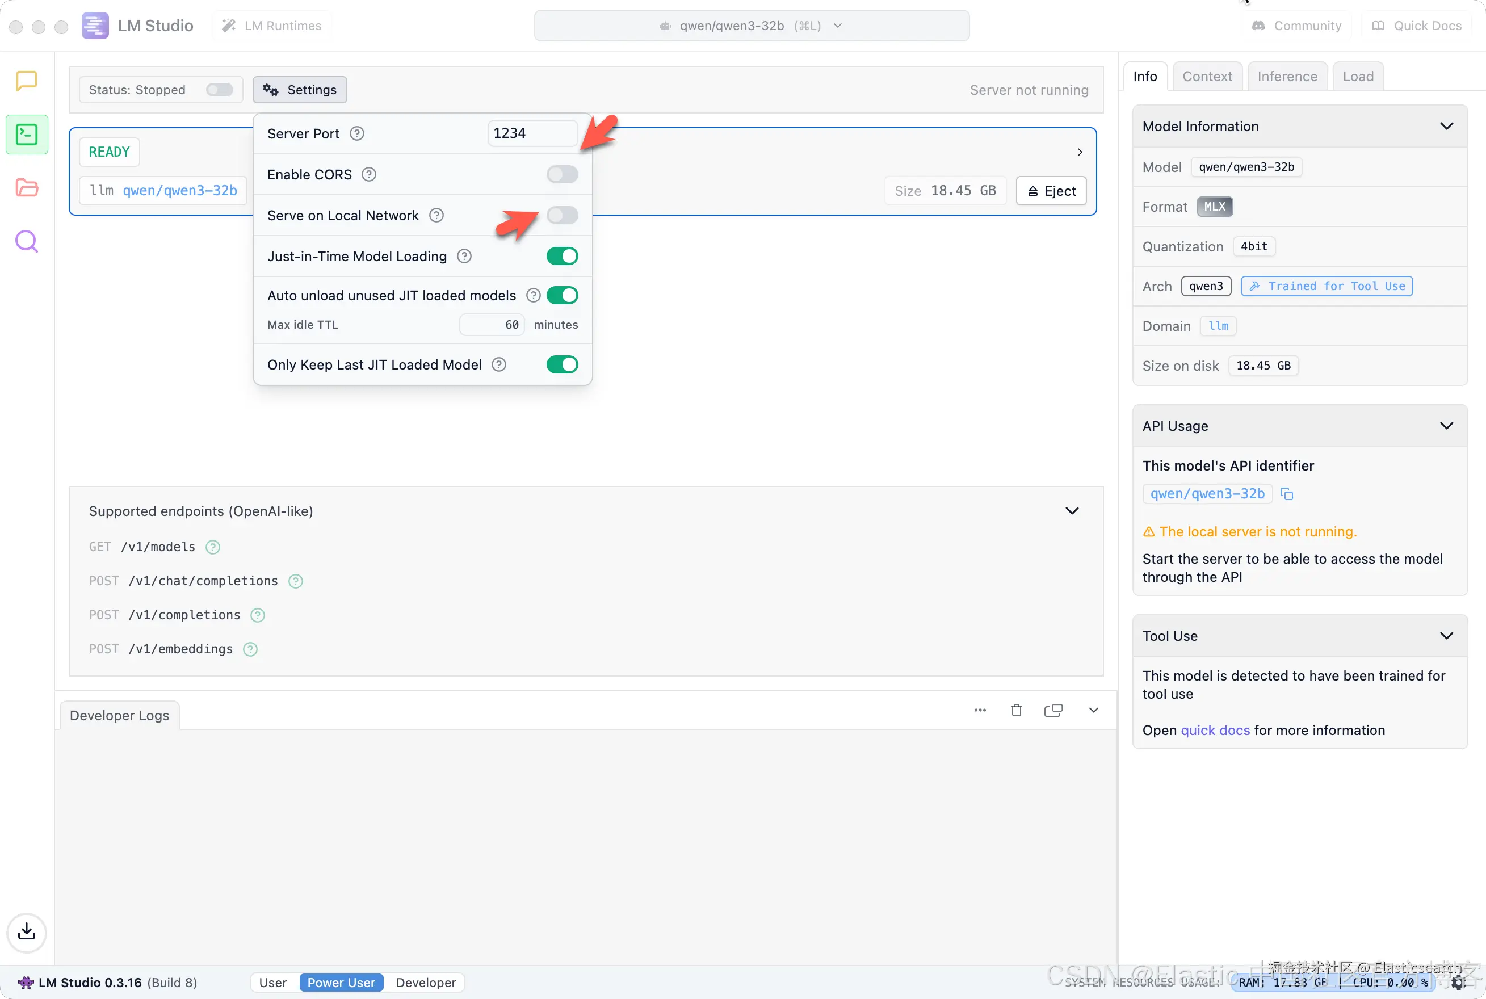1486x999 pixels.
Task: Open the quick docs link
Action: click(1215, 730)
